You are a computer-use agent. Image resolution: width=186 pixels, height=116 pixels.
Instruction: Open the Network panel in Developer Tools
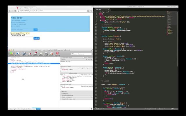[x=24, y=54]
